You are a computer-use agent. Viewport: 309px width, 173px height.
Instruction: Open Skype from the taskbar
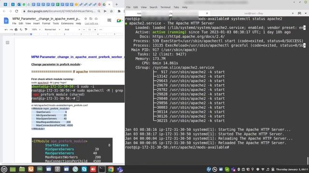tap(84, 169)
